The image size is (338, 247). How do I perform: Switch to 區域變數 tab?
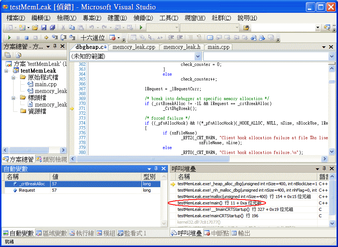click(x=52, y=233)
